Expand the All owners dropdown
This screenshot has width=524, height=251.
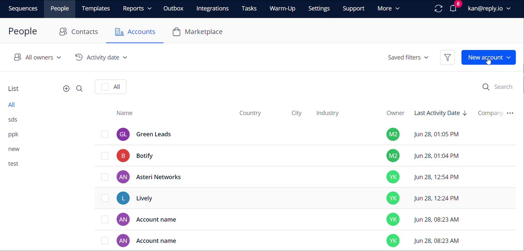pos(37,58)
